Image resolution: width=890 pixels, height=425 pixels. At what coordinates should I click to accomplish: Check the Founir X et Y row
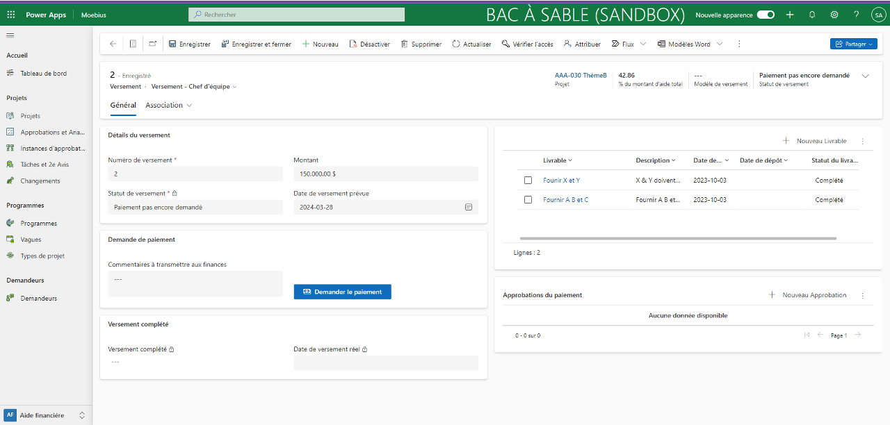[x=528, y=181]
